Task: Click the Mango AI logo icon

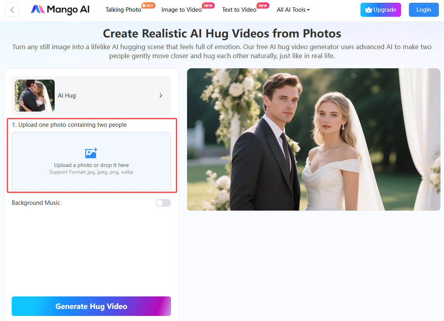Action: 37,10
